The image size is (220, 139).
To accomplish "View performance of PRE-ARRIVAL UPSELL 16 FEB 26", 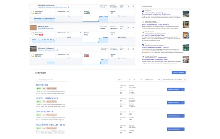I will pos(174,129).
